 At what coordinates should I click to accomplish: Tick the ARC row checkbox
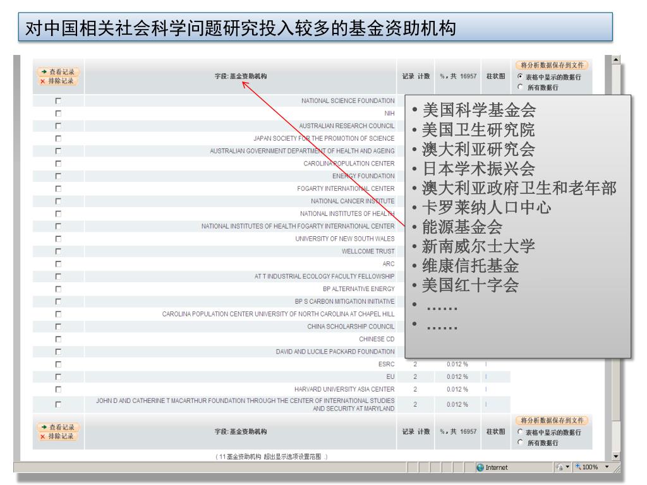tap(58, 264)
